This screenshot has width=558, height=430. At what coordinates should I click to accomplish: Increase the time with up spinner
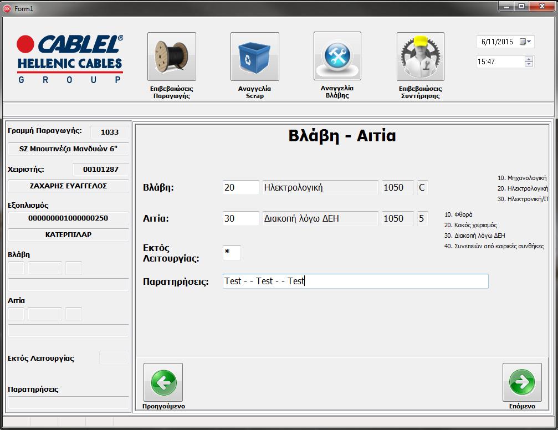(x=529, y=59)
